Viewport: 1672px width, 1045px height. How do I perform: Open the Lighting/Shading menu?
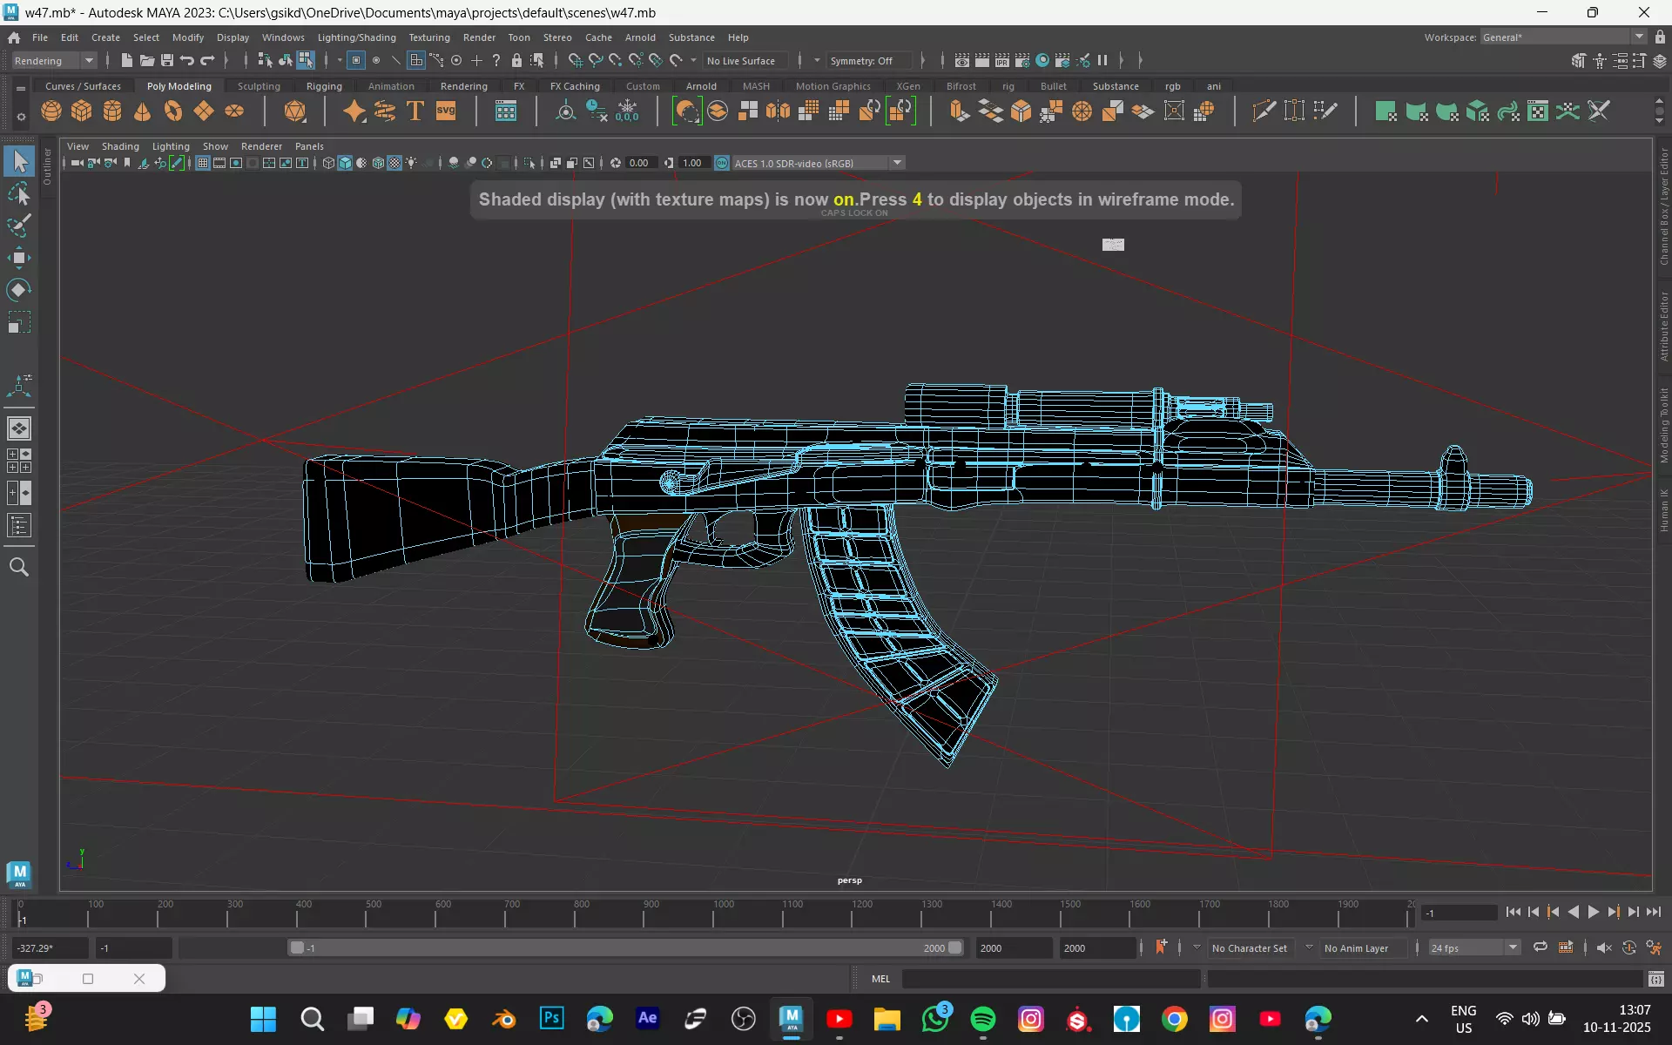coord(356,37)
